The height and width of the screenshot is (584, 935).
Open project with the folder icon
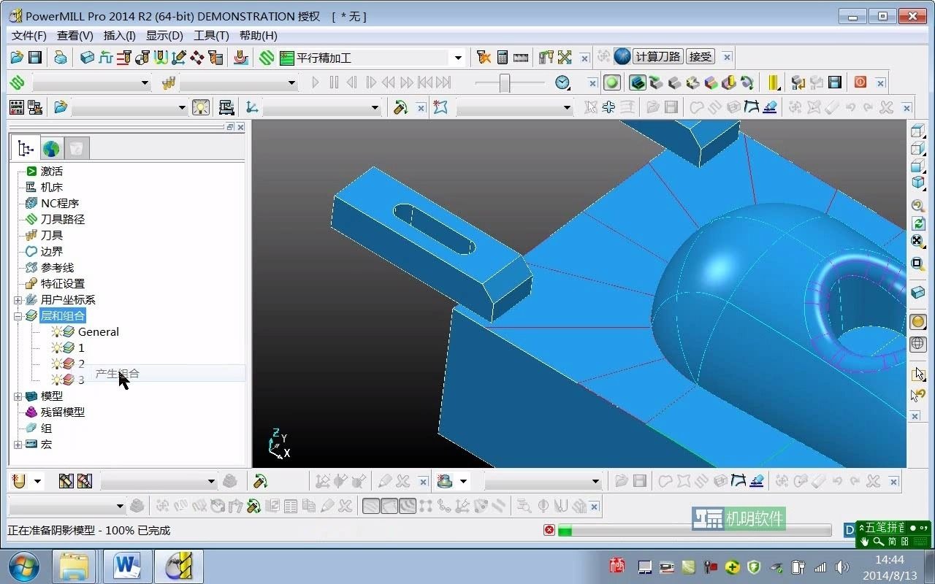16,58
